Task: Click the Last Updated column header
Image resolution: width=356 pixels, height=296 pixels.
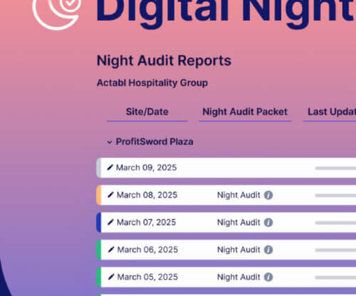Action: (332, 112)
